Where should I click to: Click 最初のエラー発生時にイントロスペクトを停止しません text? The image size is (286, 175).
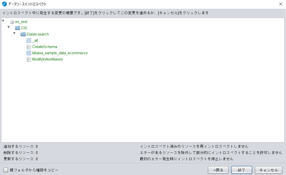coord(187,159)
